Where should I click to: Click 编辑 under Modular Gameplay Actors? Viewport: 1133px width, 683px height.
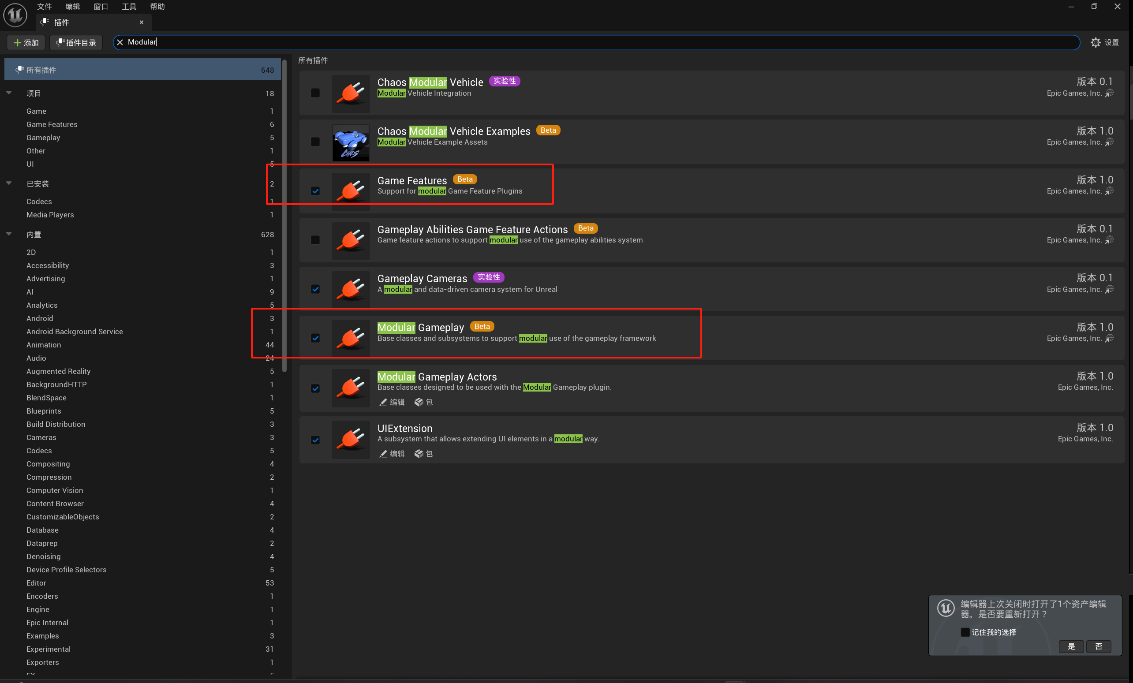point(397,402)
